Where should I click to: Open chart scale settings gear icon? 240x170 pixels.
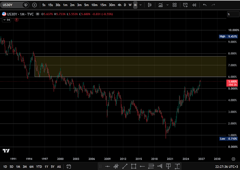click(233, 159)
